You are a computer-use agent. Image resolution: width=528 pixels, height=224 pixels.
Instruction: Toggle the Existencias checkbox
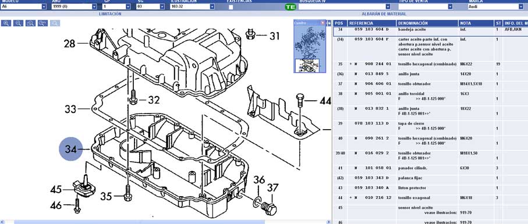(231, 7)
